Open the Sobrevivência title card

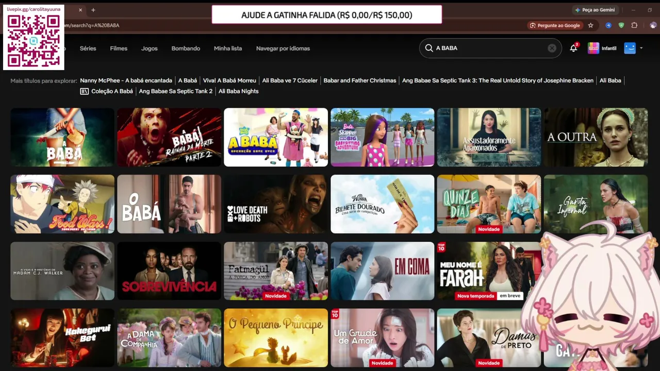(169, 271)
